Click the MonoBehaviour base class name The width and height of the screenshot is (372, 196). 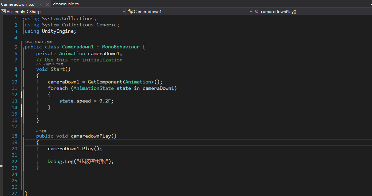point(121,47)
